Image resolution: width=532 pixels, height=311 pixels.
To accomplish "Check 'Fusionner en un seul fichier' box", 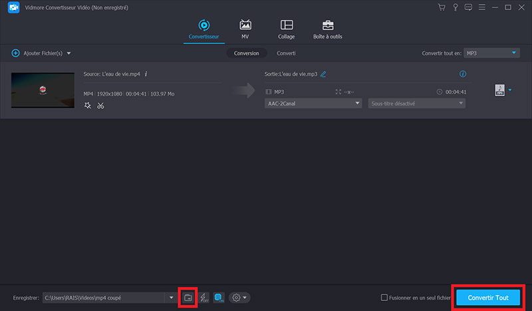I will 384,298.
